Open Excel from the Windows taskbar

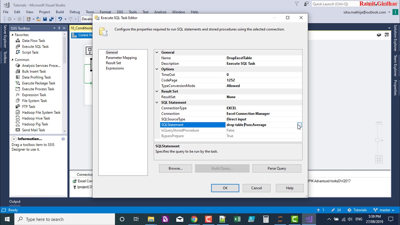pos(237,219)
